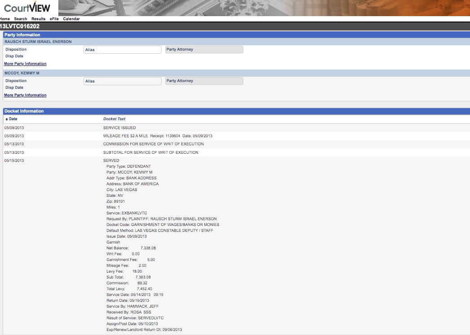Open the Results menu item
470x335 pixels.
38,19
